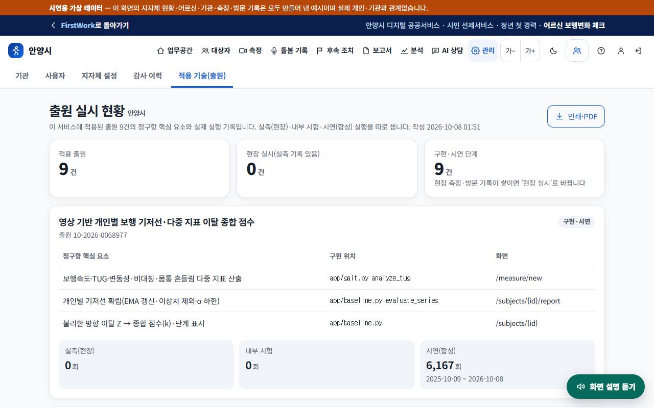Open the 측정 video menu

point(250,50)
